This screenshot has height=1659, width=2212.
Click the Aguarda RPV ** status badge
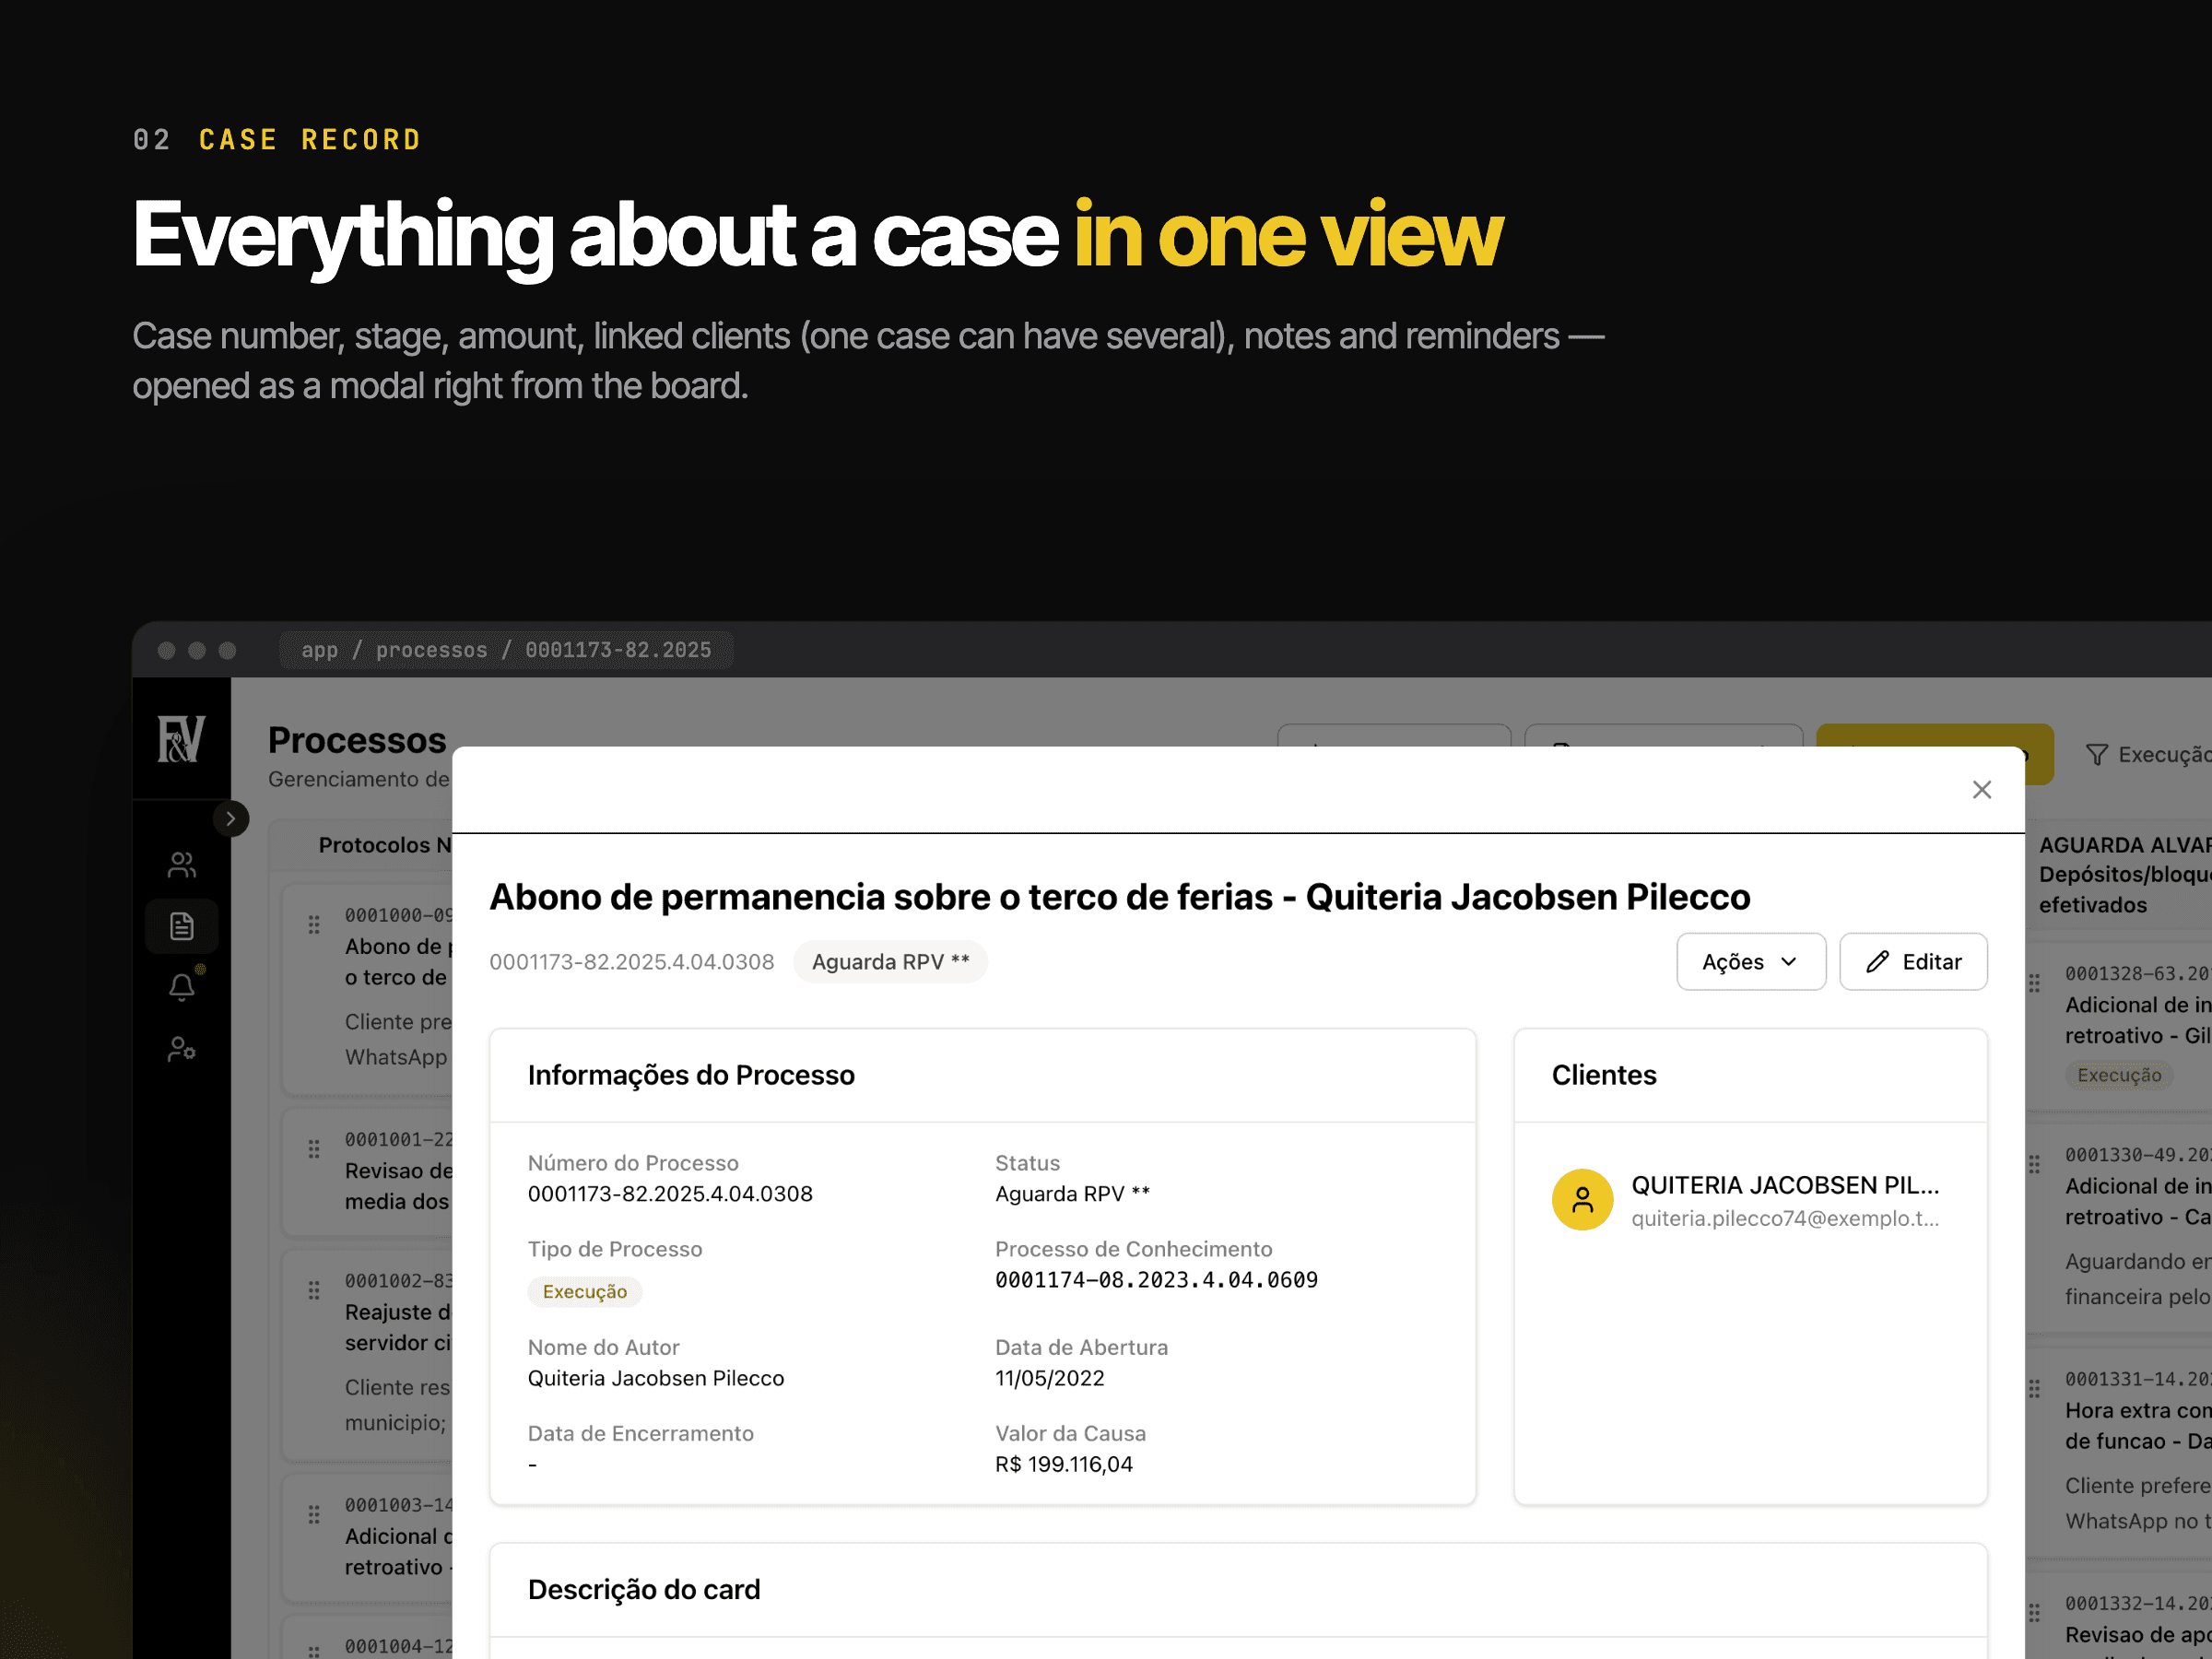pos(890,961)
